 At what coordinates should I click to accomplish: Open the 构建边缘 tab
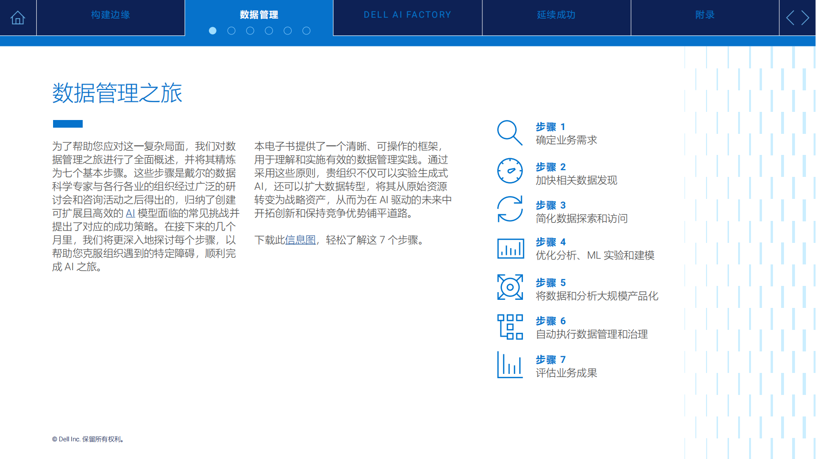point(110,15)
